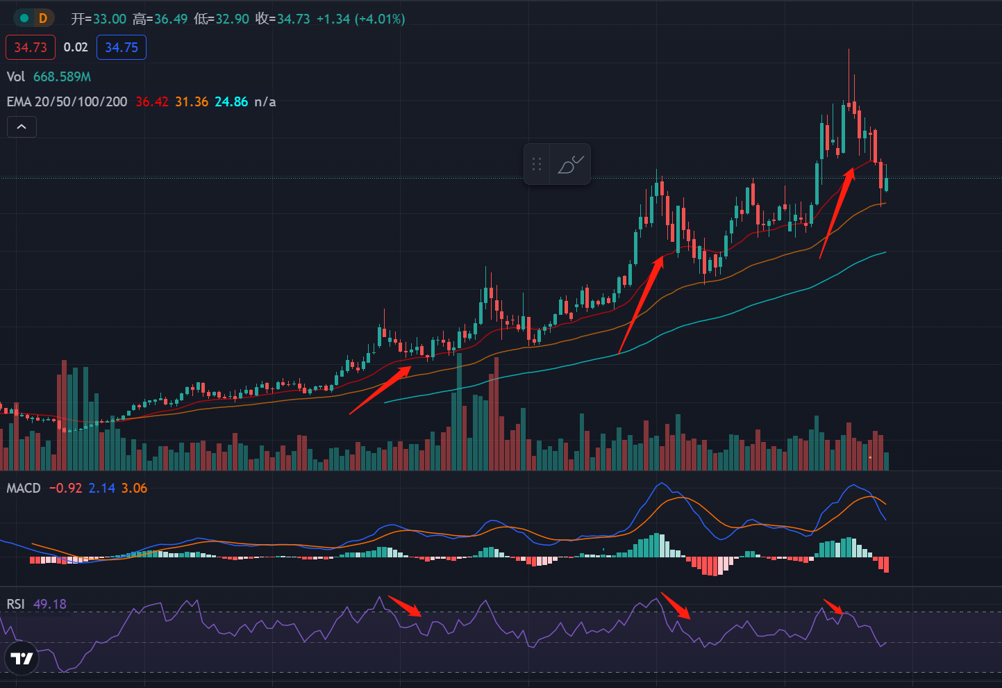Viewport: 1002px width, 688px height.
Task: Select the MACD indicator label
Action: coord(24,488)
